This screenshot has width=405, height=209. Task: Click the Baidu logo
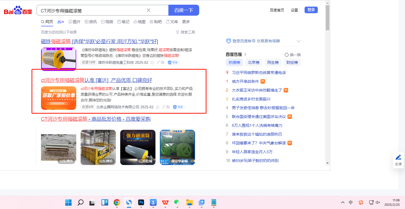(x=18, y=10)
